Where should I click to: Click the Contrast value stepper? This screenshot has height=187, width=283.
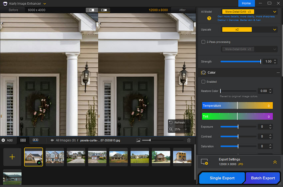coord(270,137)
